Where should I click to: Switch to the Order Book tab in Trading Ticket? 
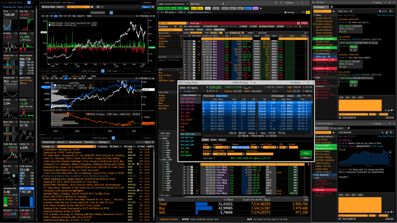point(222,96)
